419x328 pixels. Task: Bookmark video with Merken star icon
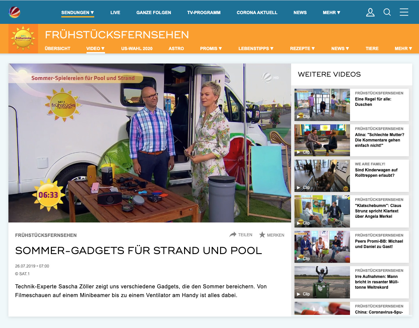coord(262,235)
